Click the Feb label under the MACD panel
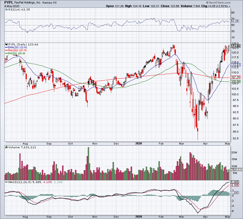 coord(161,217)
